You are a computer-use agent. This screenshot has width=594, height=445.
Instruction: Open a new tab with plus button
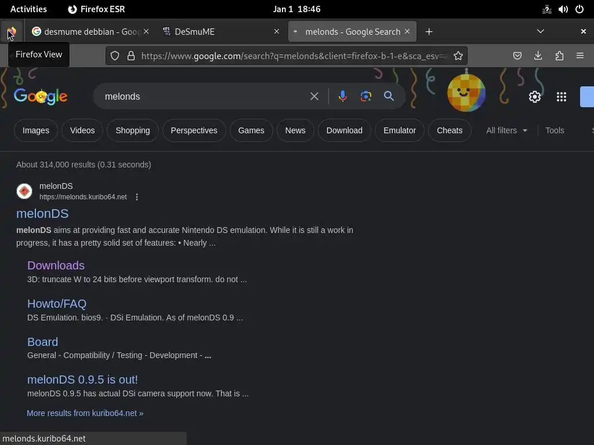[429, 32]
